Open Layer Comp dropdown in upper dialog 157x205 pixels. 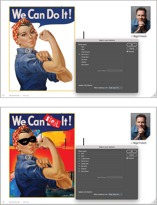pos(114,71)
